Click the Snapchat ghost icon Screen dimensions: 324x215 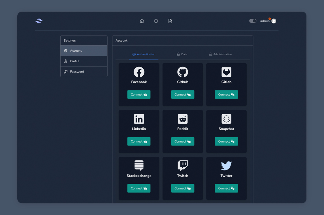tap(226, 119)
